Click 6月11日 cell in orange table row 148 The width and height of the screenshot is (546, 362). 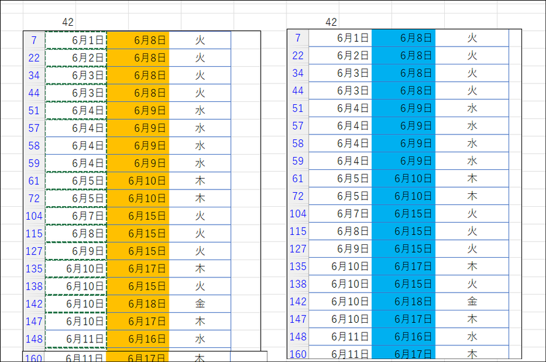(x=76, y=339)
